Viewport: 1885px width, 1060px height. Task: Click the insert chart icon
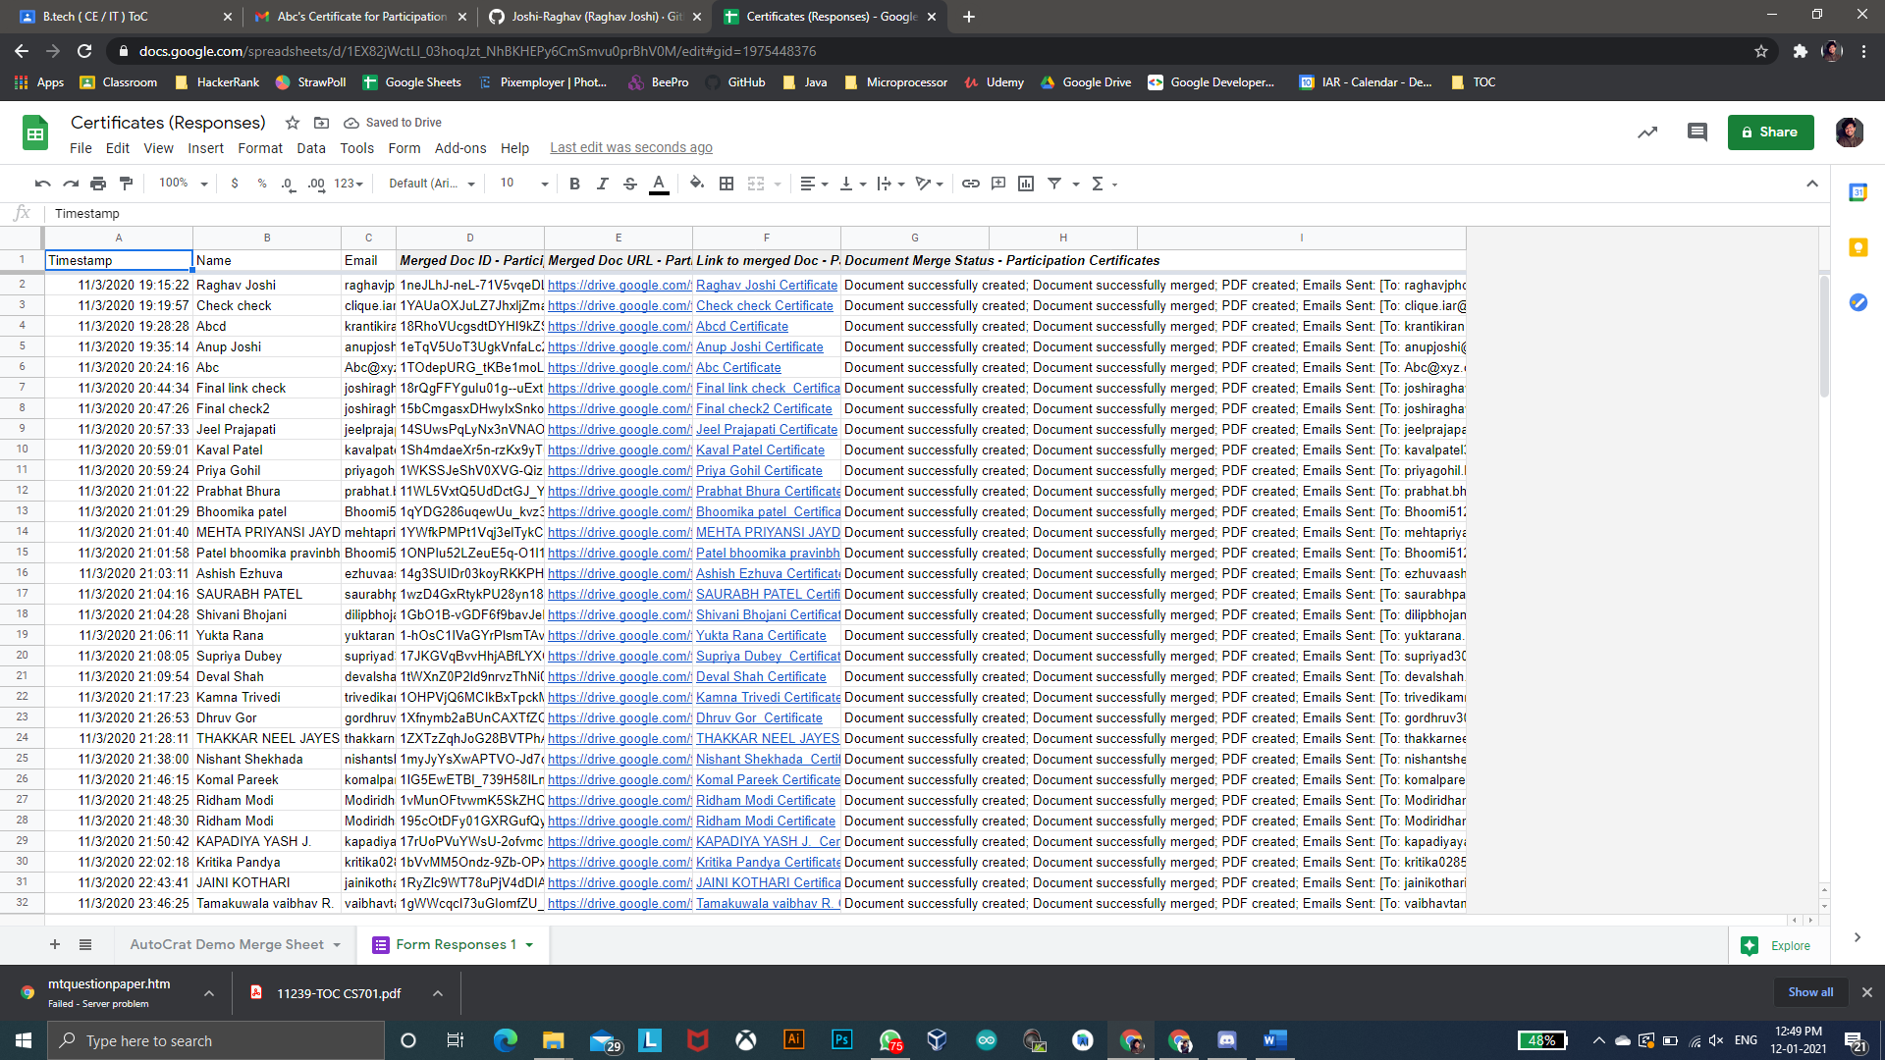point(1026,184)
